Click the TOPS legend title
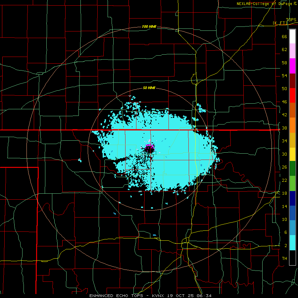298x298 pixels. point(291,20)
